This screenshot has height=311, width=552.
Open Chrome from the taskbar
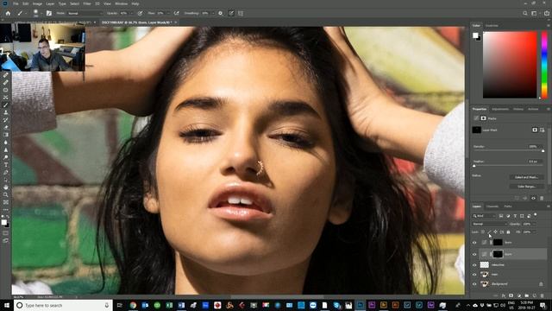click(x=133, y=305)
